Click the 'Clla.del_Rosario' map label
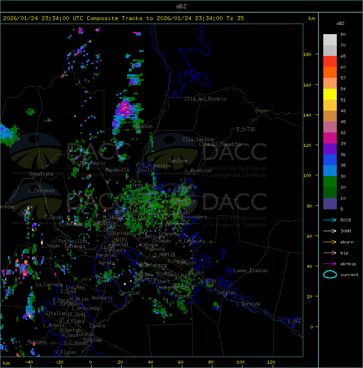 point(205,99)
